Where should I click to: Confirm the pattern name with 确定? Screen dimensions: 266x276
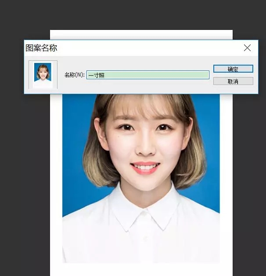(233, 69)
